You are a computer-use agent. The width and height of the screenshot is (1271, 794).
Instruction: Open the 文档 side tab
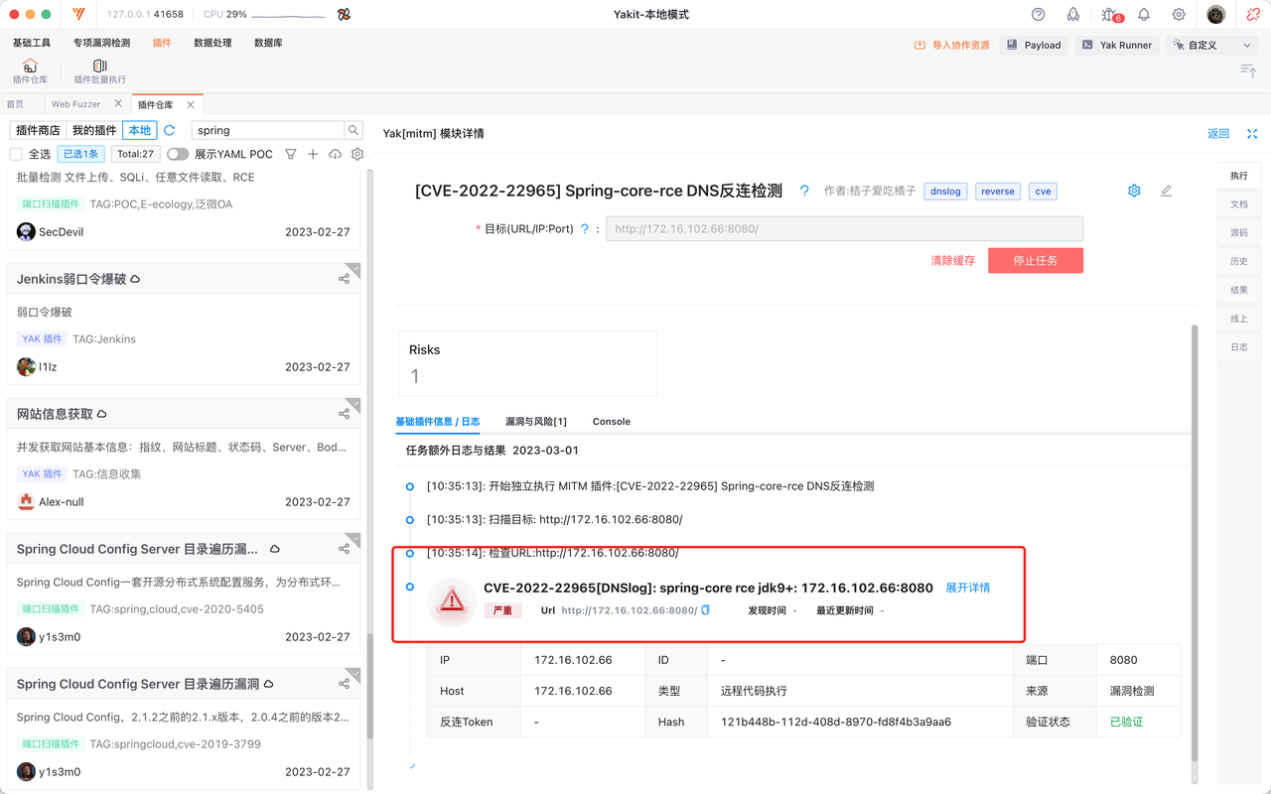tap(1239, 204)
